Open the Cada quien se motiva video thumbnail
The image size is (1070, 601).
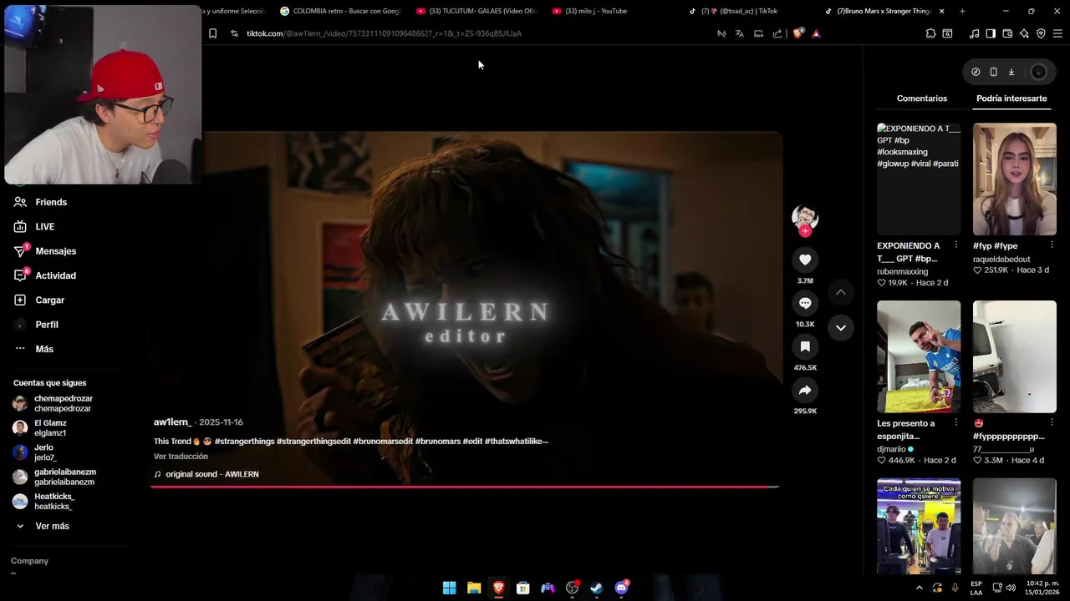coord(919,526)
